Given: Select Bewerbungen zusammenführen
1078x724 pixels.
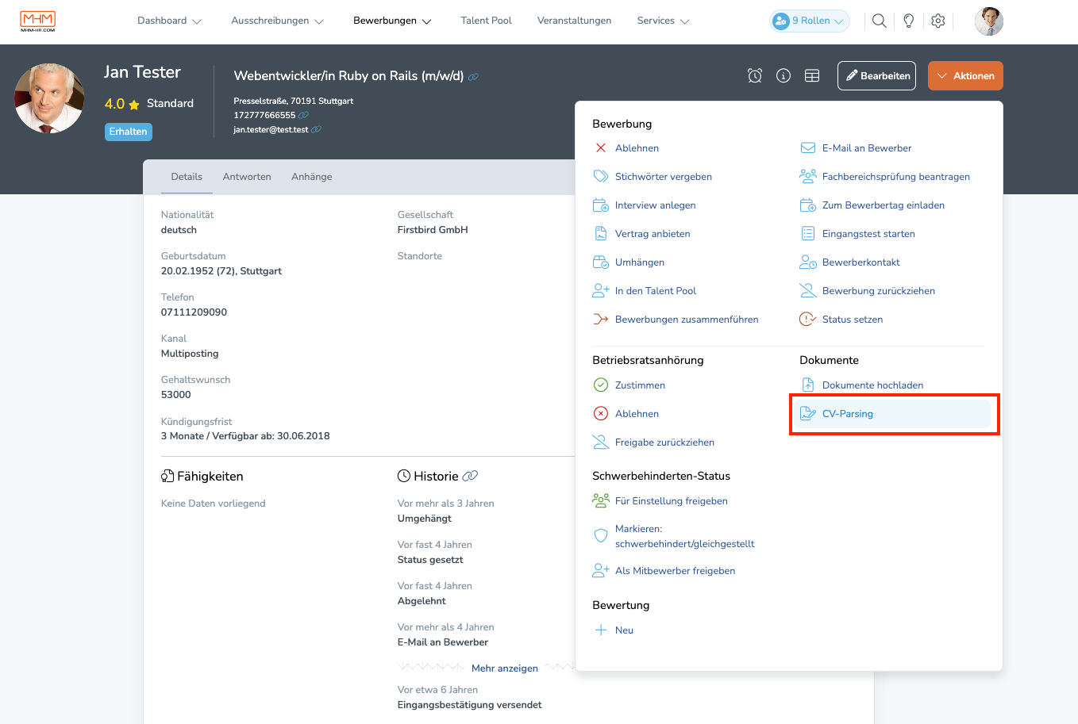Looking at the screenshot, I should coord(676,320).
